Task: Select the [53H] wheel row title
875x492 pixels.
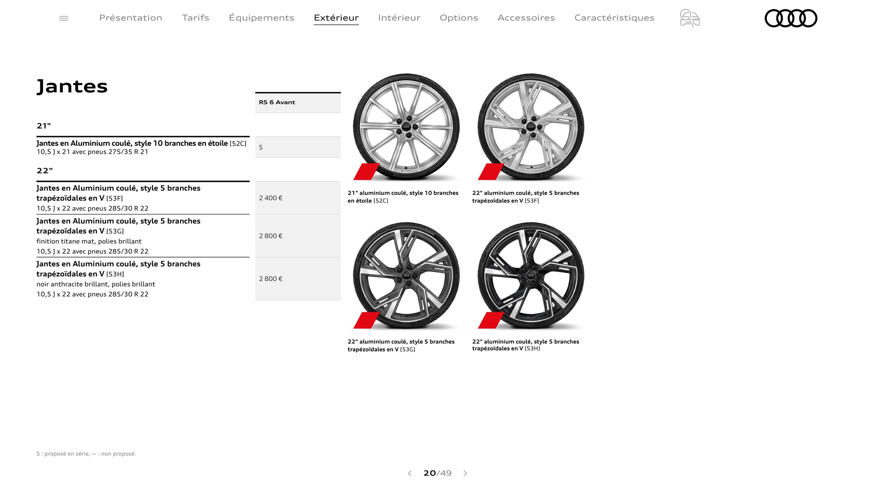Action: tap(118, 269)
